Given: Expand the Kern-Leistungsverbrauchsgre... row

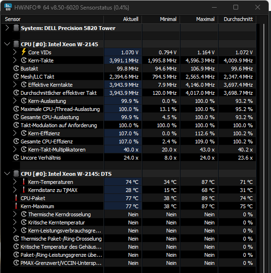Looking at the screenshot, I should [x=15, y=230].
